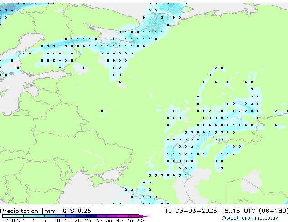Select the 5–10 mm legend color box
Image resolution: width=288 pixels, height=222 pixels.
click(x=50, y=216)
